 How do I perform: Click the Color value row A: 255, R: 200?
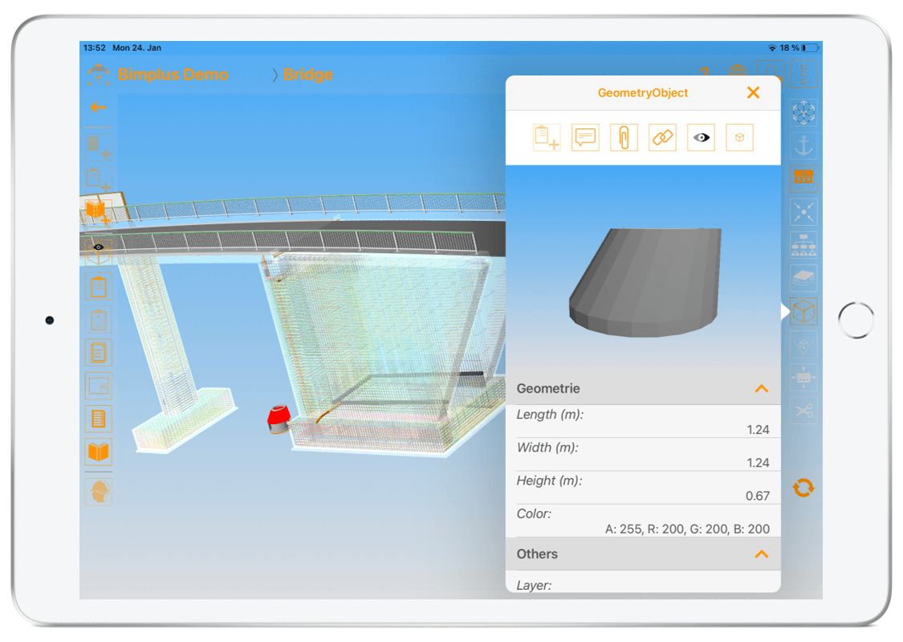(686, 529)
